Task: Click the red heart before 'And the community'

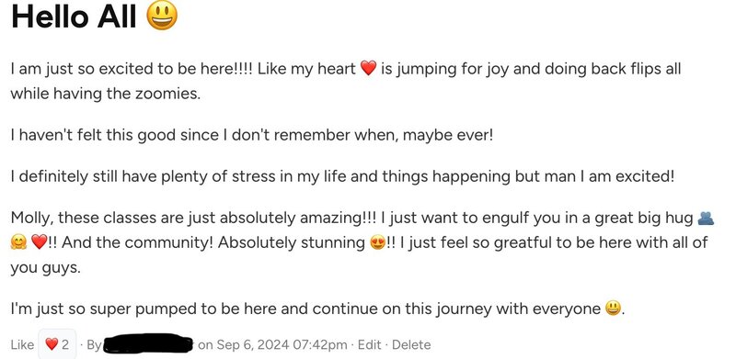Action: (39, 242)
